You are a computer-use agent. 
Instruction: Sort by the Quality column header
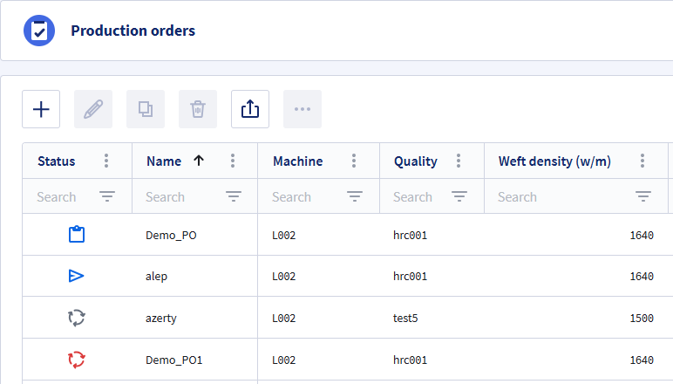tap(416, 161)
